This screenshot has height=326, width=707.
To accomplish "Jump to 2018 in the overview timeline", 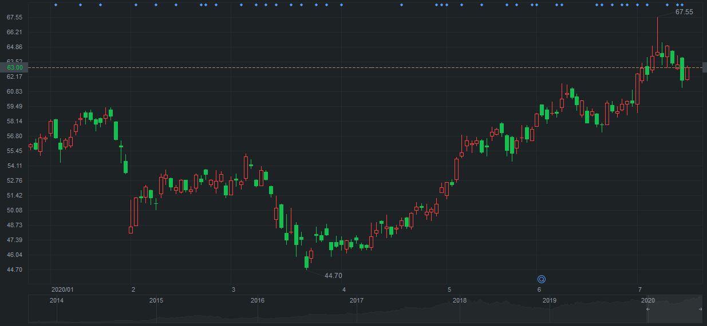I will tap(459, 300).
